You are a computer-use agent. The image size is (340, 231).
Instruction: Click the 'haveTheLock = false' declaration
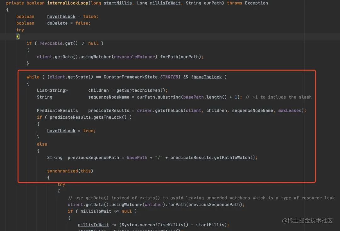point(72,16)
